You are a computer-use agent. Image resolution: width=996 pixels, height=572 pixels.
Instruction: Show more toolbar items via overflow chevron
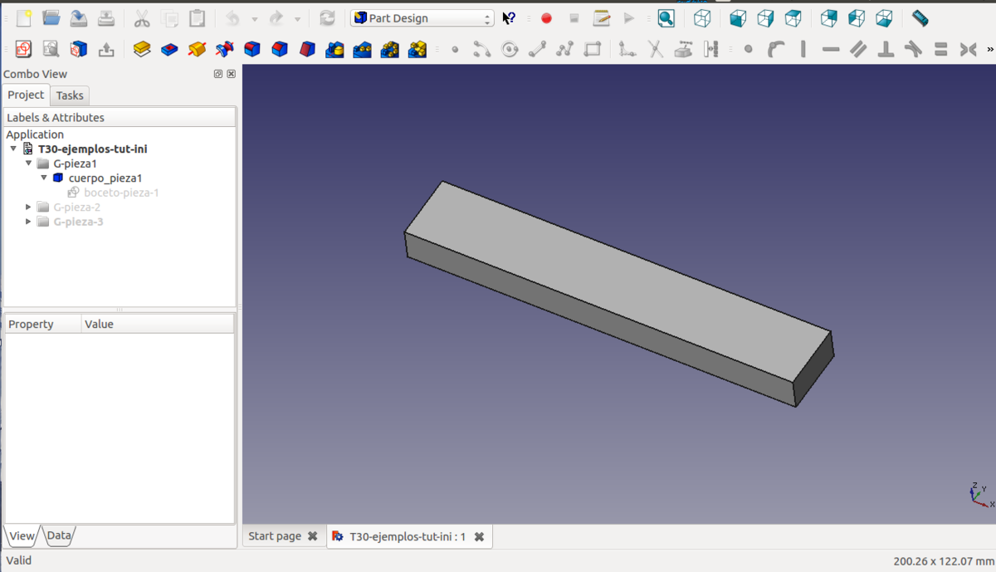989,50
